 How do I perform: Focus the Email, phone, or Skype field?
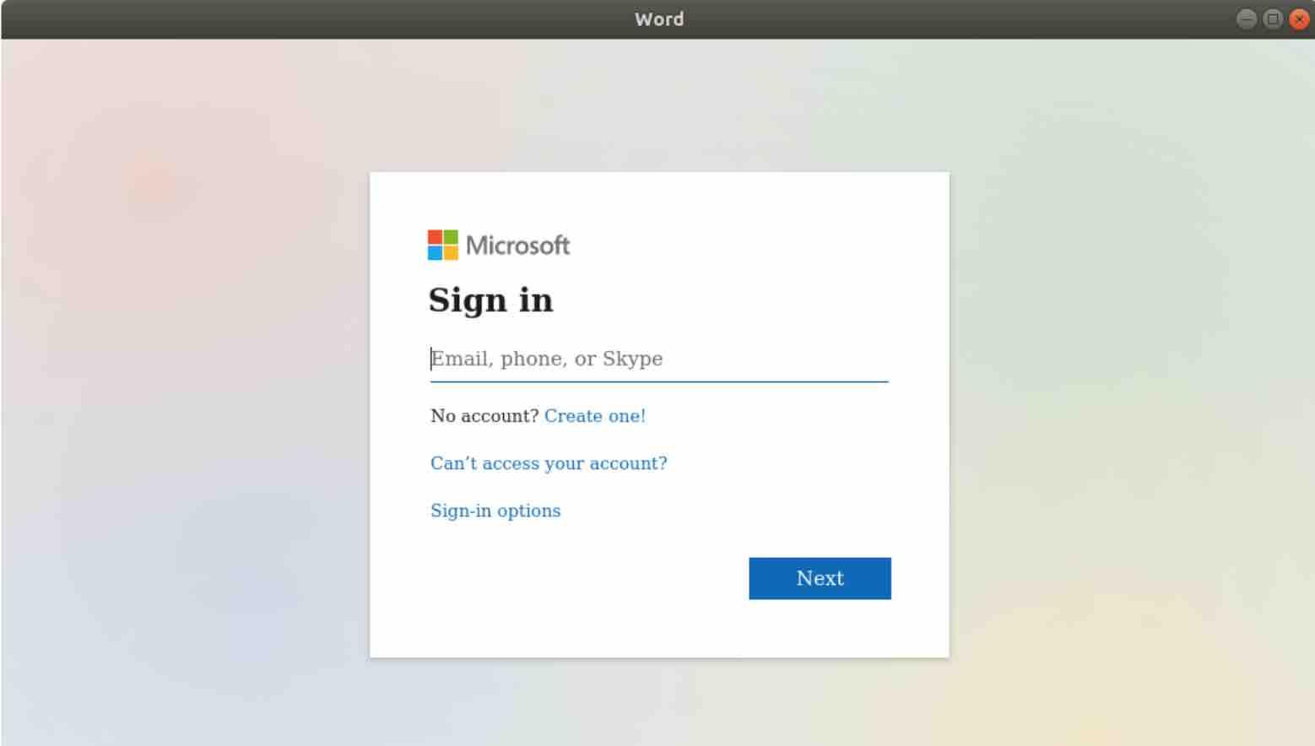(659, 359)
